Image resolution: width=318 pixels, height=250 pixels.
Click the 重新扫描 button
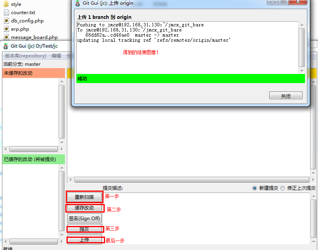coord(84,197)
